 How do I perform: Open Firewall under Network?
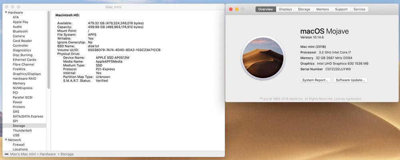coord(19,144)
